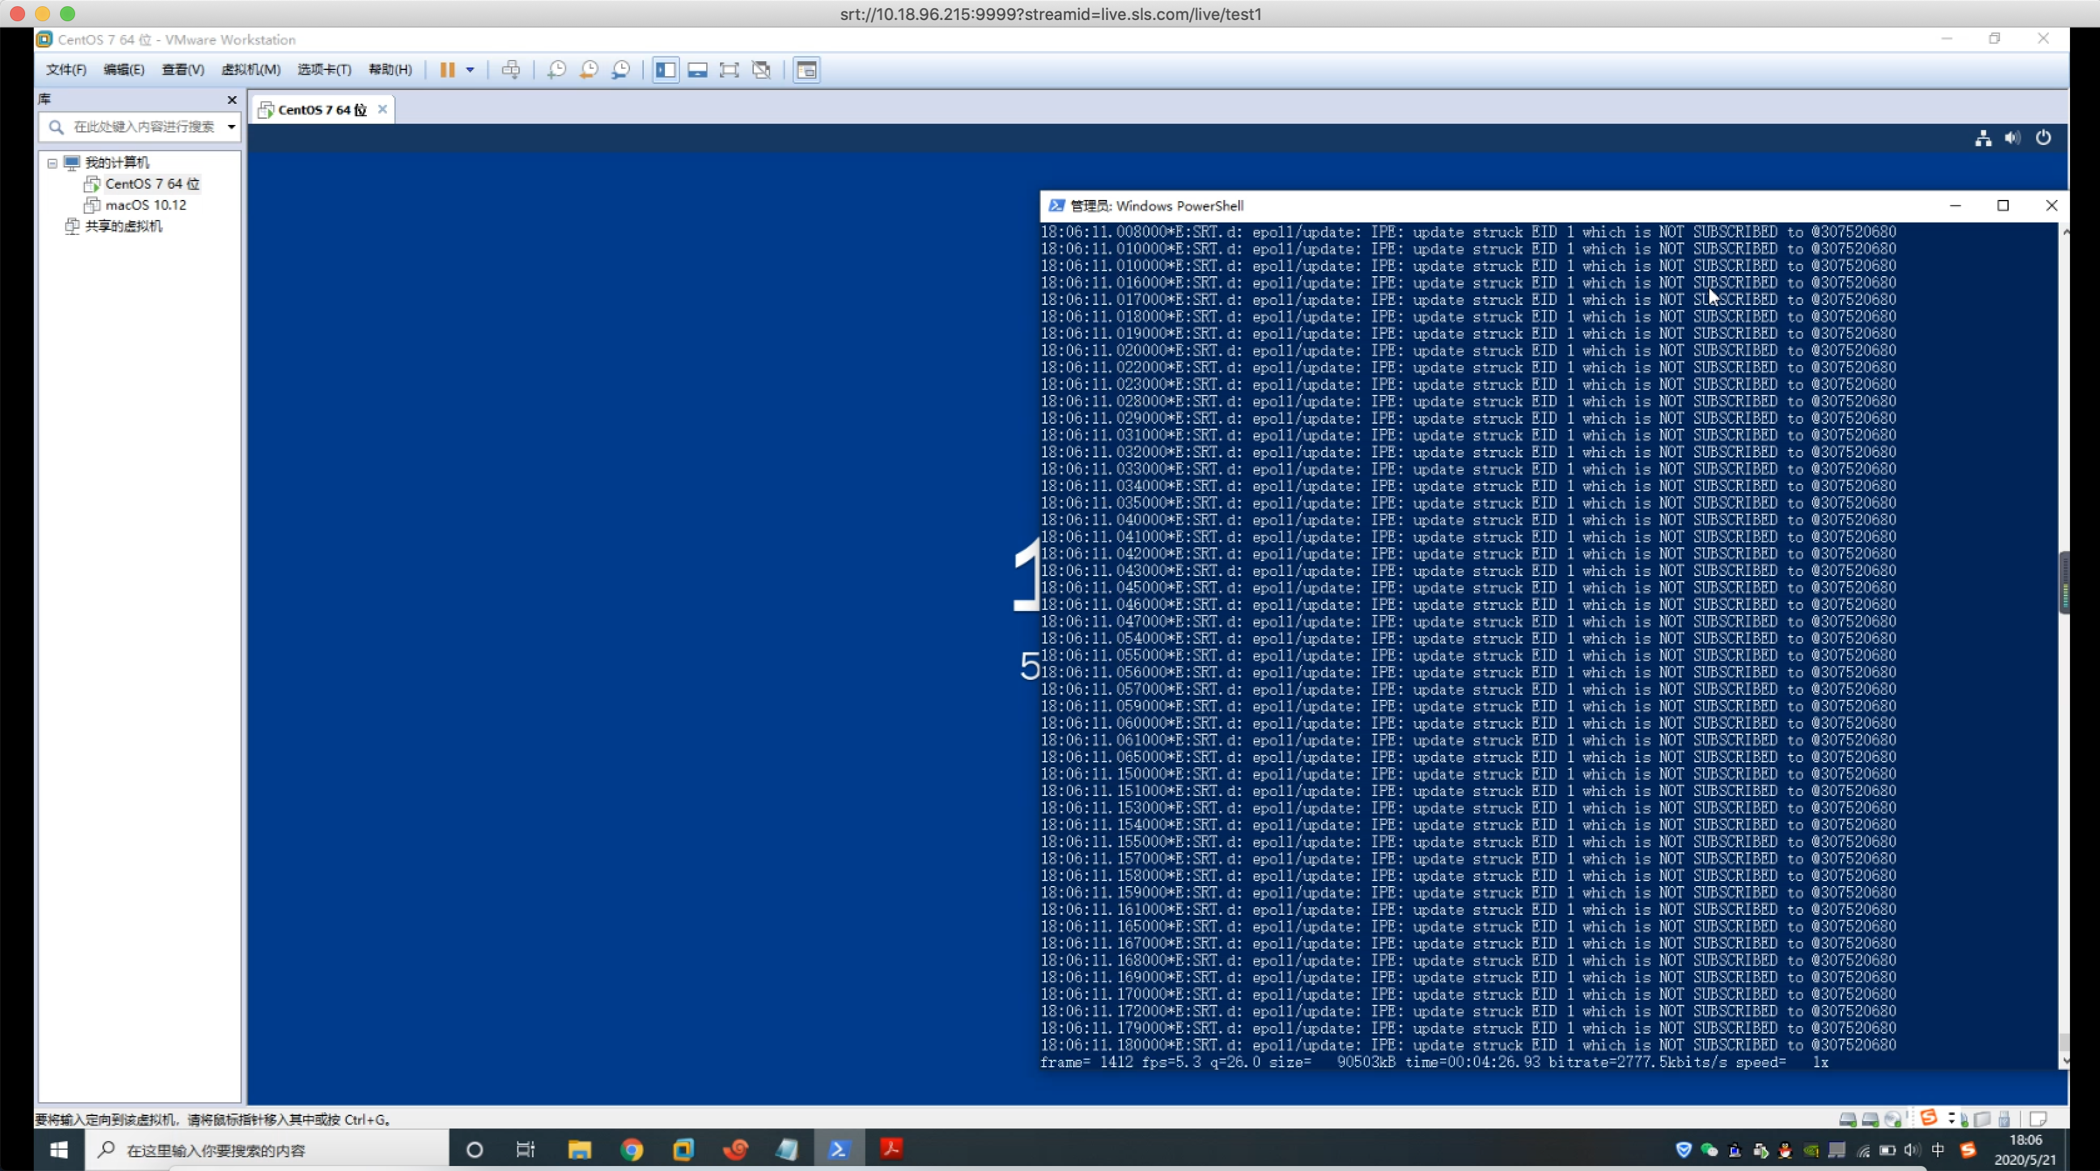
Task: Click the Windows Start button
Action: (58, 1149)
